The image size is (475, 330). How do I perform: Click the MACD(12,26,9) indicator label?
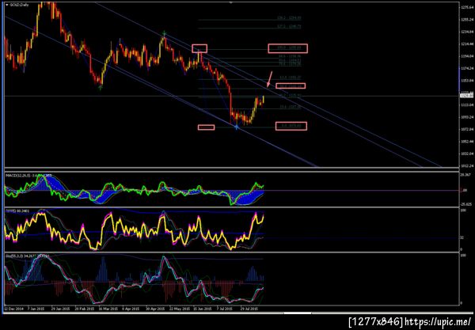pyautogui.click(x=28, y=176)
